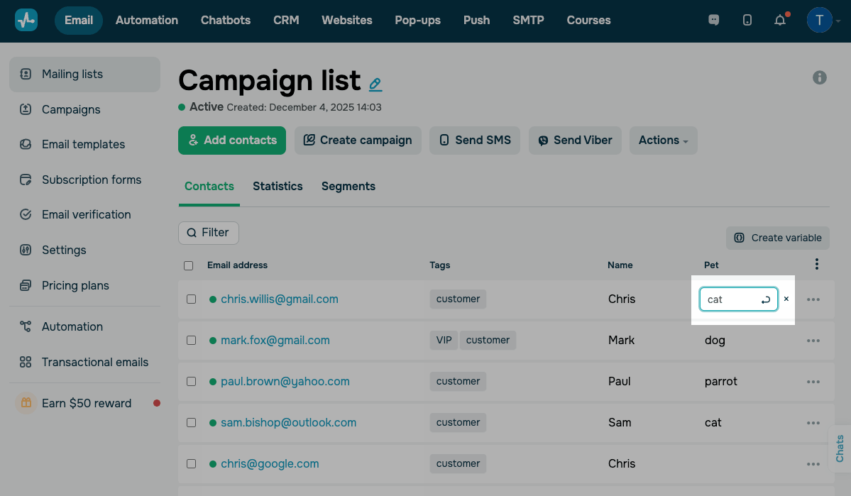Open the notifications bell
Screen dimensions: 851x496
tap(780, 20)
